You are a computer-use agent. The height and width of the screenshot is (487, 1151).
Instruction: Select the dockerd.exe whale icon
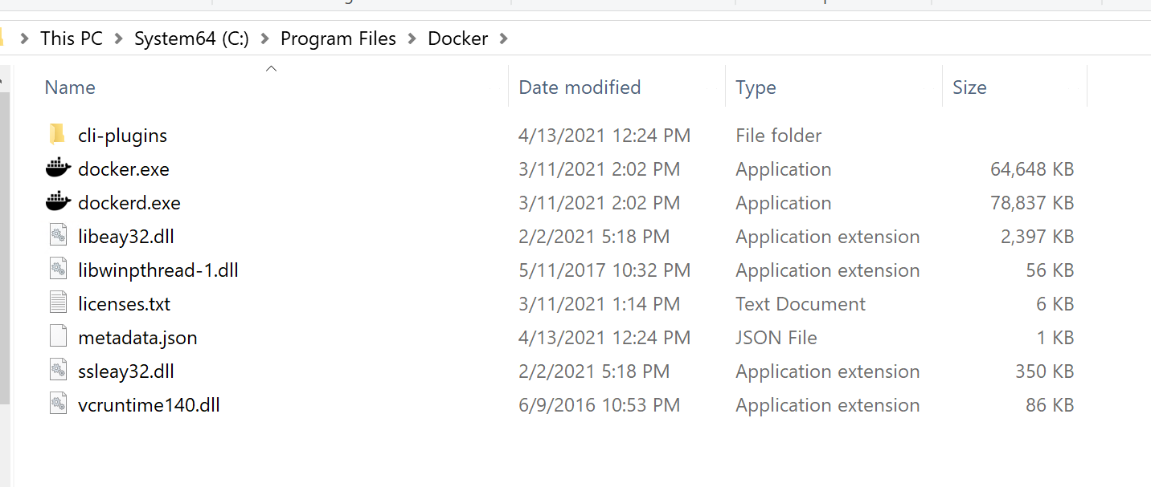tap(57, 202)
